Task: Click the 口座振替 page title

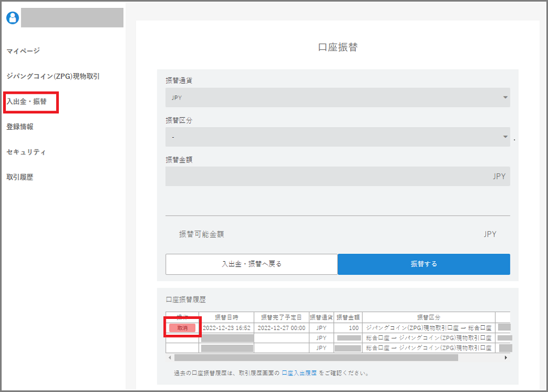Action: coord(338,47)
